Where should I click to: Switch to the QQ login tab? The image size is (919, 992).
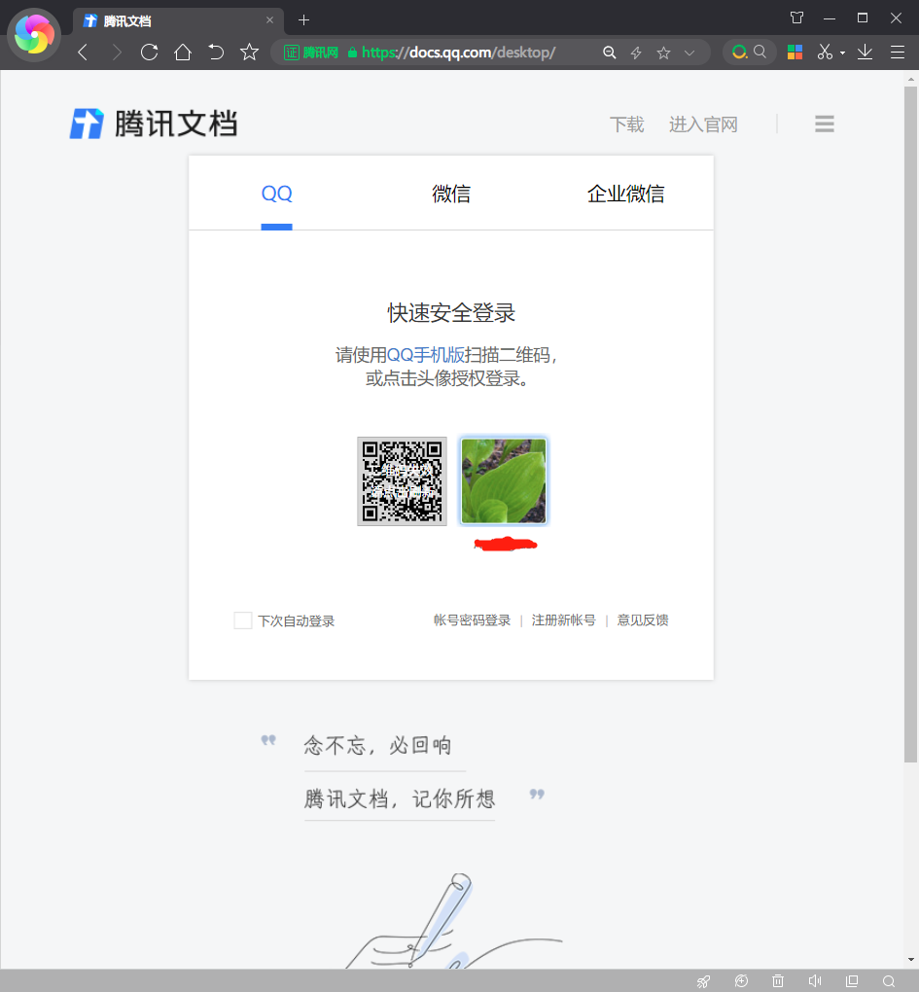277,194
